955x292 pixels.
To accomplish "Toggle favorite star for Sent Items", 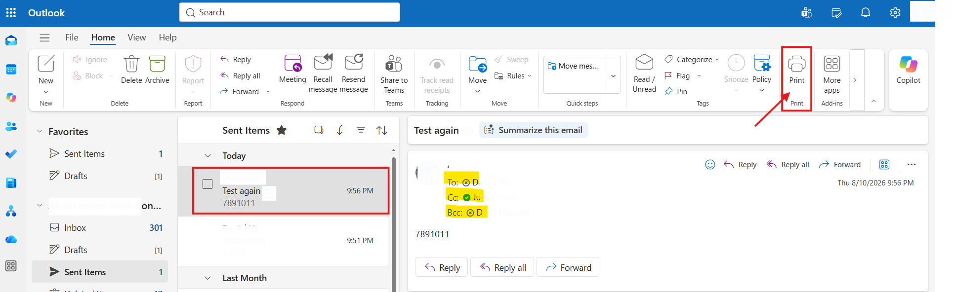I will [x=282, y=130].
